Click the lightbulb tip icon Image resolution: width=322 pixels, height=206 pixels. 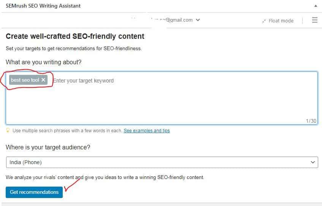[8, 130]
